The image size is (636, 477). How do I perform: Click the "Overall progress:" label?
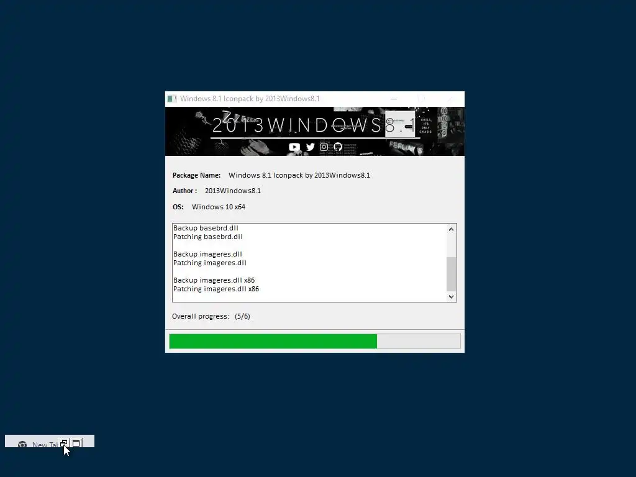(x=201, y=316)
